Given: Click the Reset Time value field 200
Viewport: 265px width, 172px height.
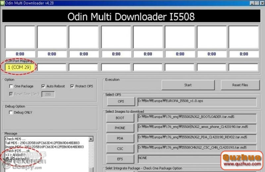Looking at the screenshot, I should pyautogui.click(x=48, y=94).
